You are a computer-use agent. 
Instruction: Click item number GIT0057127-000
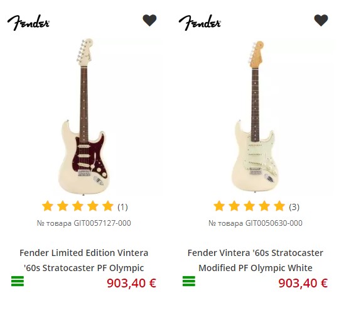84,223
